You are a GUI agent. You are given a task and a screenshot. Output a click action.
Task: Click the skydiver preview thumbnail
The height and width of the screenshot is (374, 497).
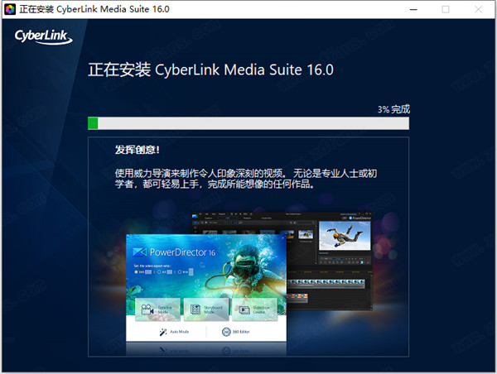coord(345,236)
